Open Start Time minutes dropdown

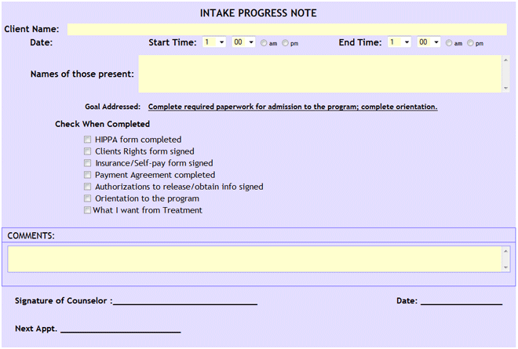point(243,42)
